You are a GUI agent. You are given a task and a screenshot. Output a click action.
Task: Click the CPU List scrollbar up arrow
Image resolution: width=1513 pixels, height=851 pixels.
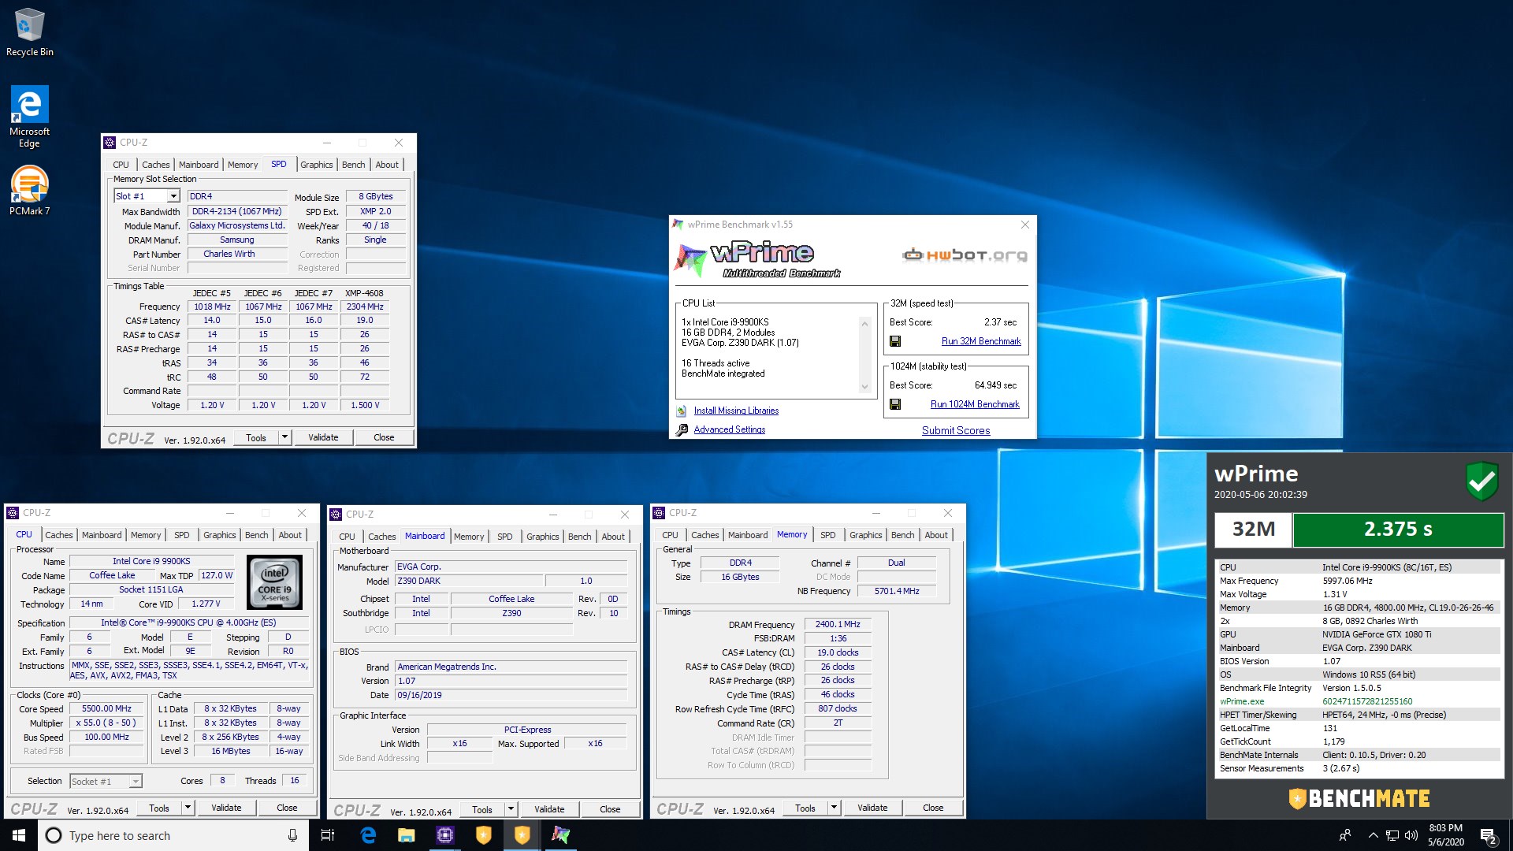click(864, 324)
